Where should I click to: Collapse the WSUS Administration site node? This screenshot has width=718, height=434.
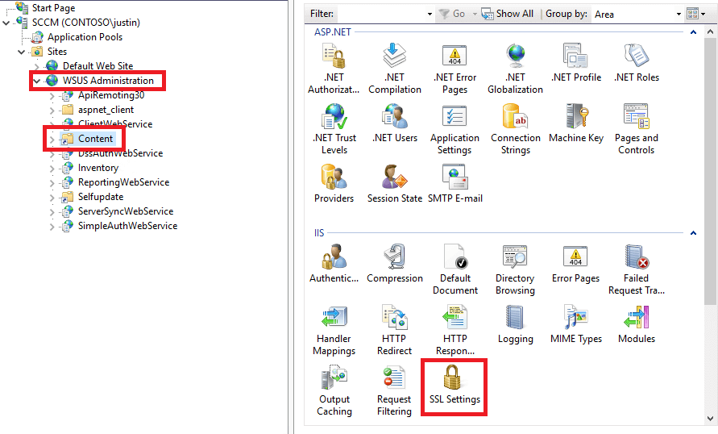tap(36, 81)
